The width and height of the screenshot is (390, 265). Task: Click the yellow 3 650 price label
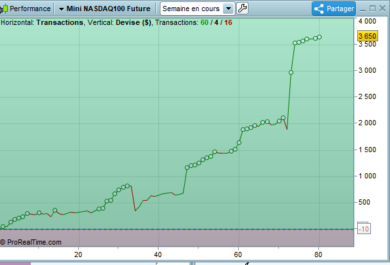(x=368, y=36)
